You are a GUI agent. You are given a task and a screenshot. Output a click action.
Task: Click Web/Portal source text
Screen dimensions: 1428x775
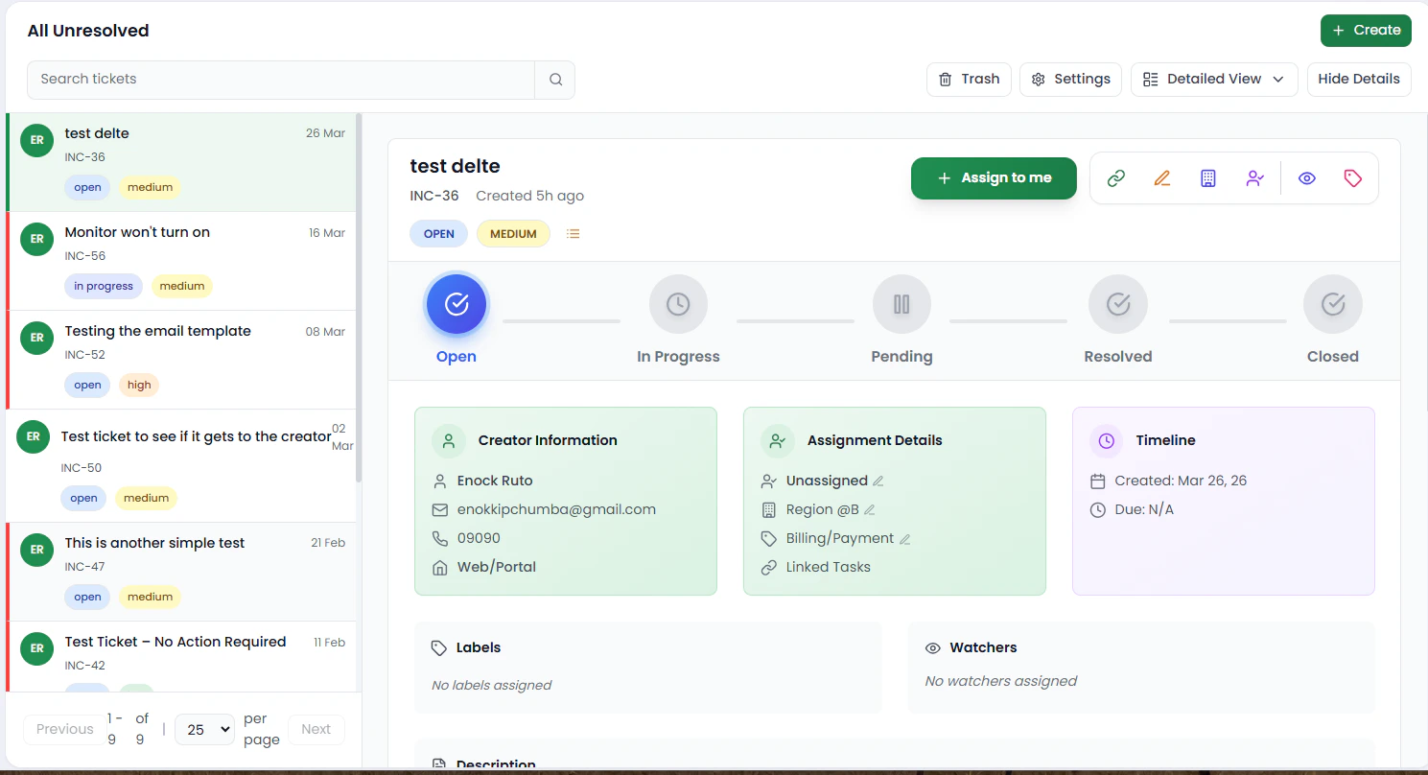497,568
